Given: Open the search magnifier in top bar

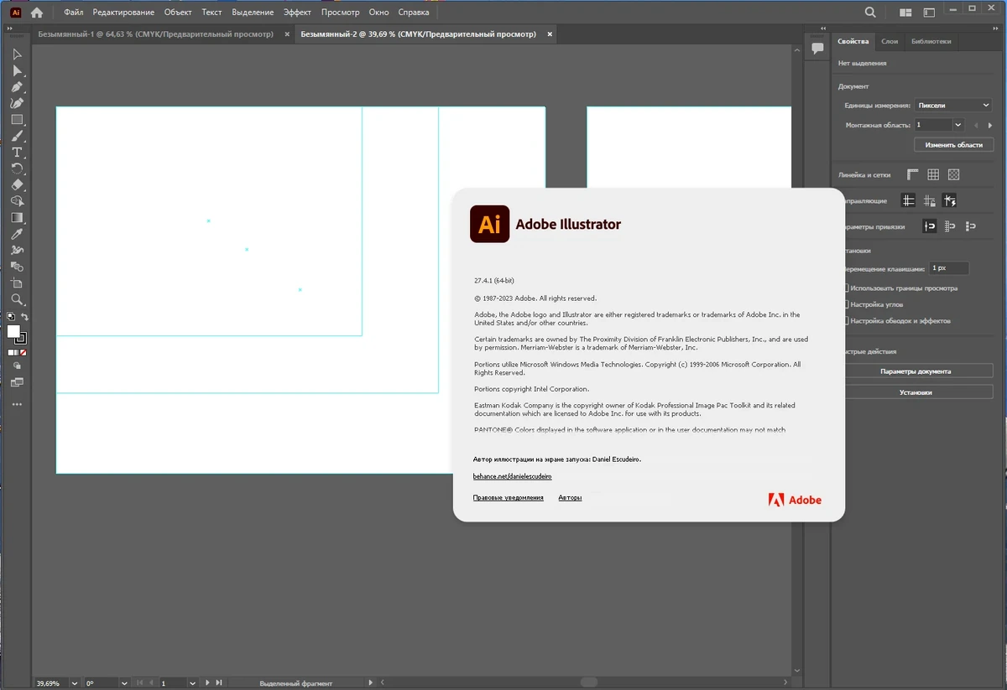Looking at the screenshot, I should pyautogui.click(x=870, y=13).
